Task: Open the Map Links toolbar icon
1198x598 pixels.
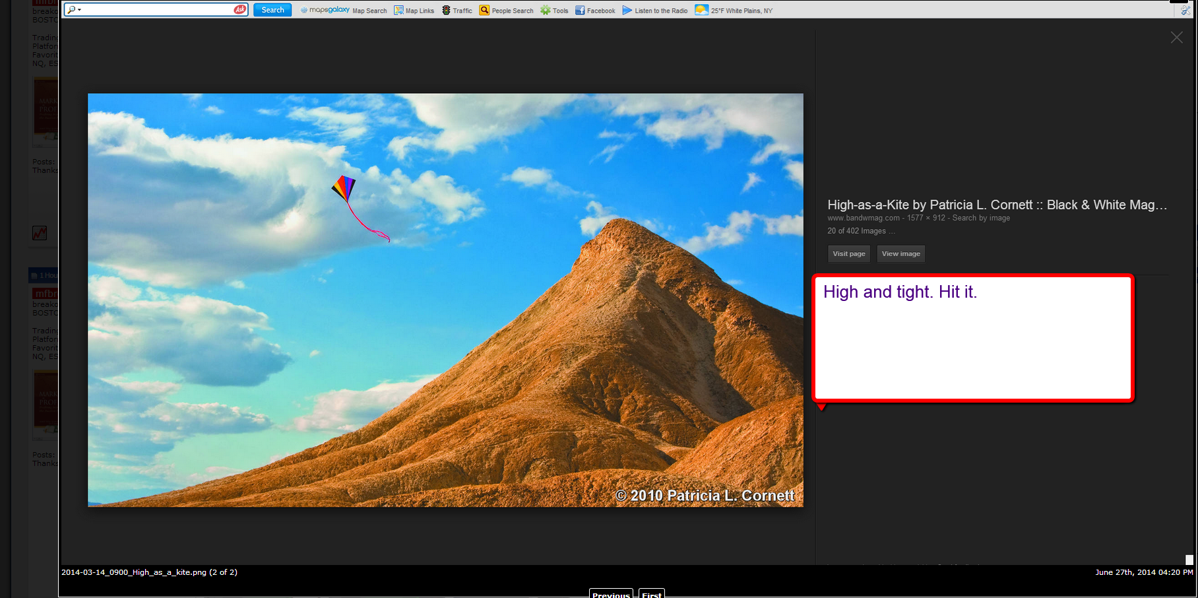Action: [x=398, y=11]
